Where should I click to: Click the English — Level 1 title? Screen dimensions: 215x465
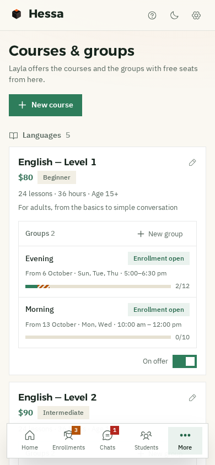click(x=57, y=162)
